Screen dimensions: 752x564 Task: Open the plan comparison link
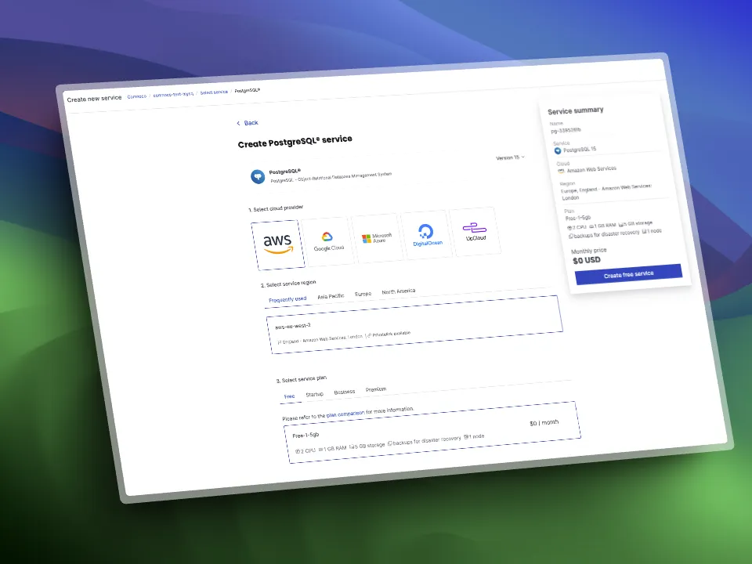(344, 413)
